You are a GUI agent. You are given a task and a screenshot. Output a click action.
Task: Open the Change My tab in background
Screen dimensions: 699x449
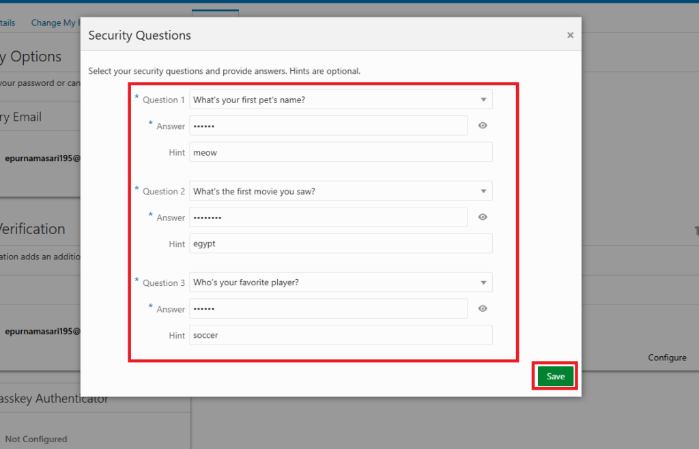[55, 23]
